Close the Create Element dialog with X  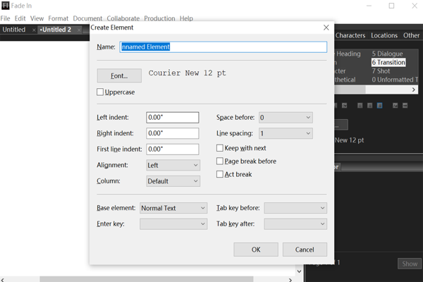point(326,27)
